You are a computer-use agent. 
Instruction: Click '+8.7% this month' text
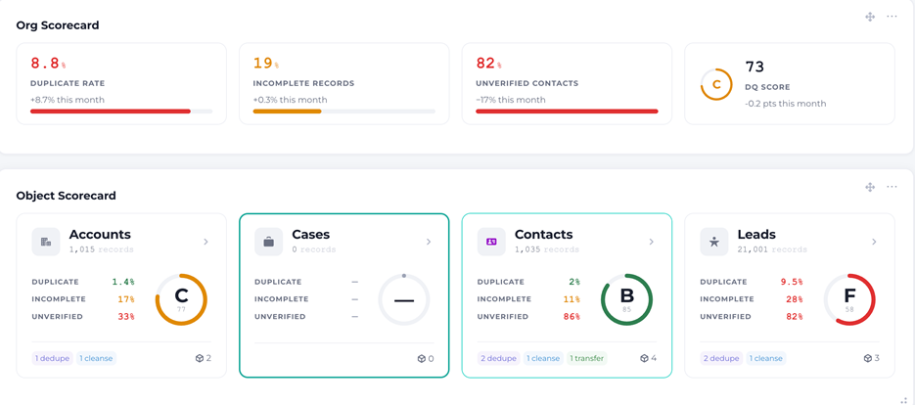[68, 100]
